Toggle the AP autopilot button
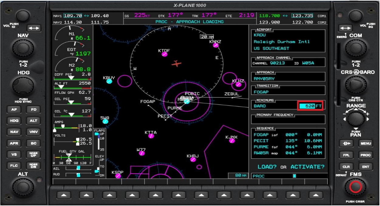380x206 pixels. tap(14, 110)
